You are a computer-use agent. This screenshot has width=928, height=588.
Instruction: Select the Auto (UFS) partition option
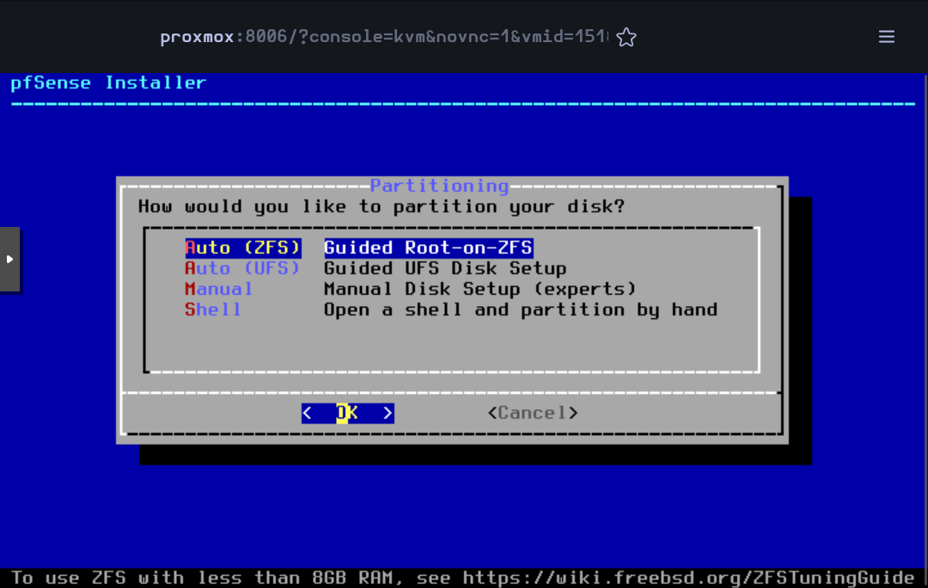click(x=242, y=268)
